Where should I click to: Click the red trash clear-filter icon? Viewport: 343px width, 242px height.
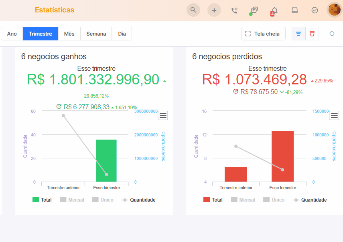[x=312, y=34]
